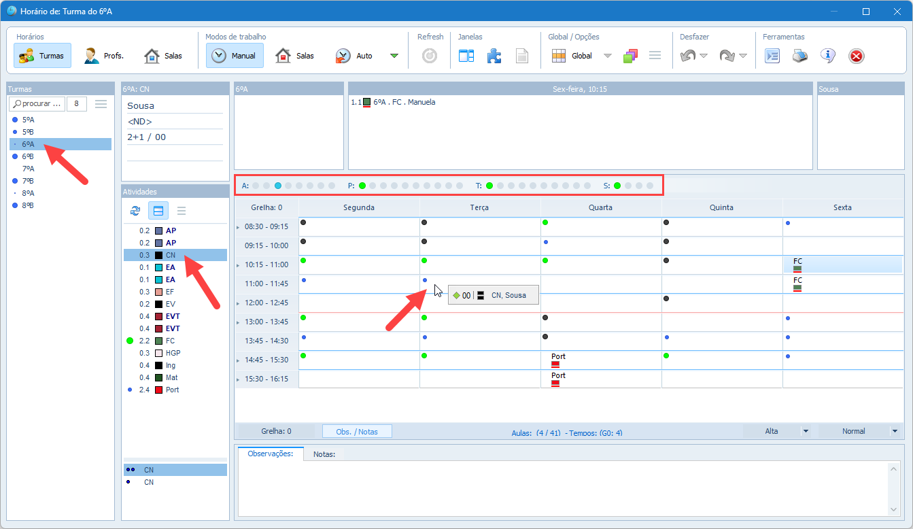Select the EVT activity color swatch

(x=159, y=316)
